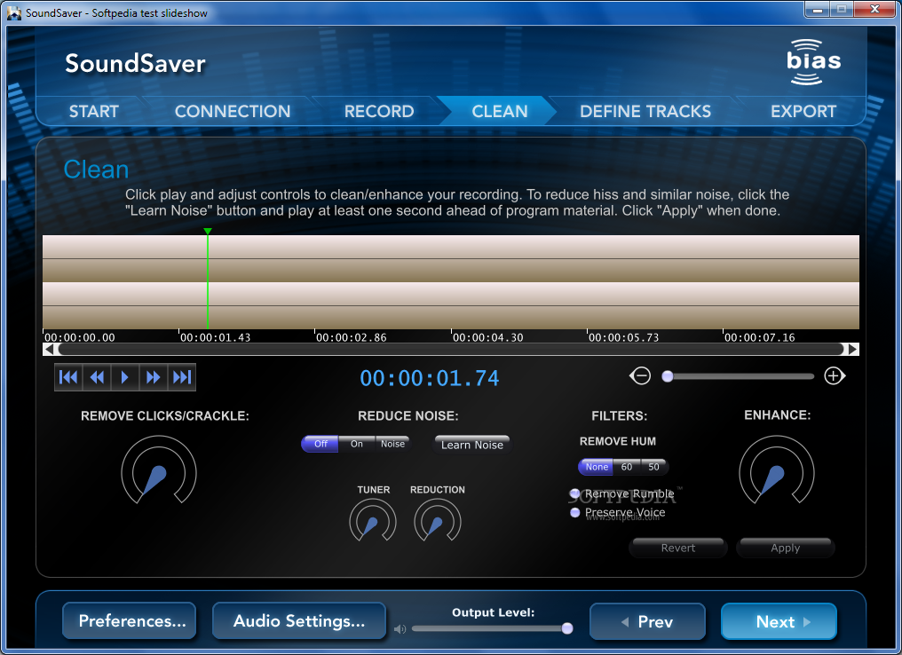Go back with the Prev button
Screen dimensions: 902x655
647,621
